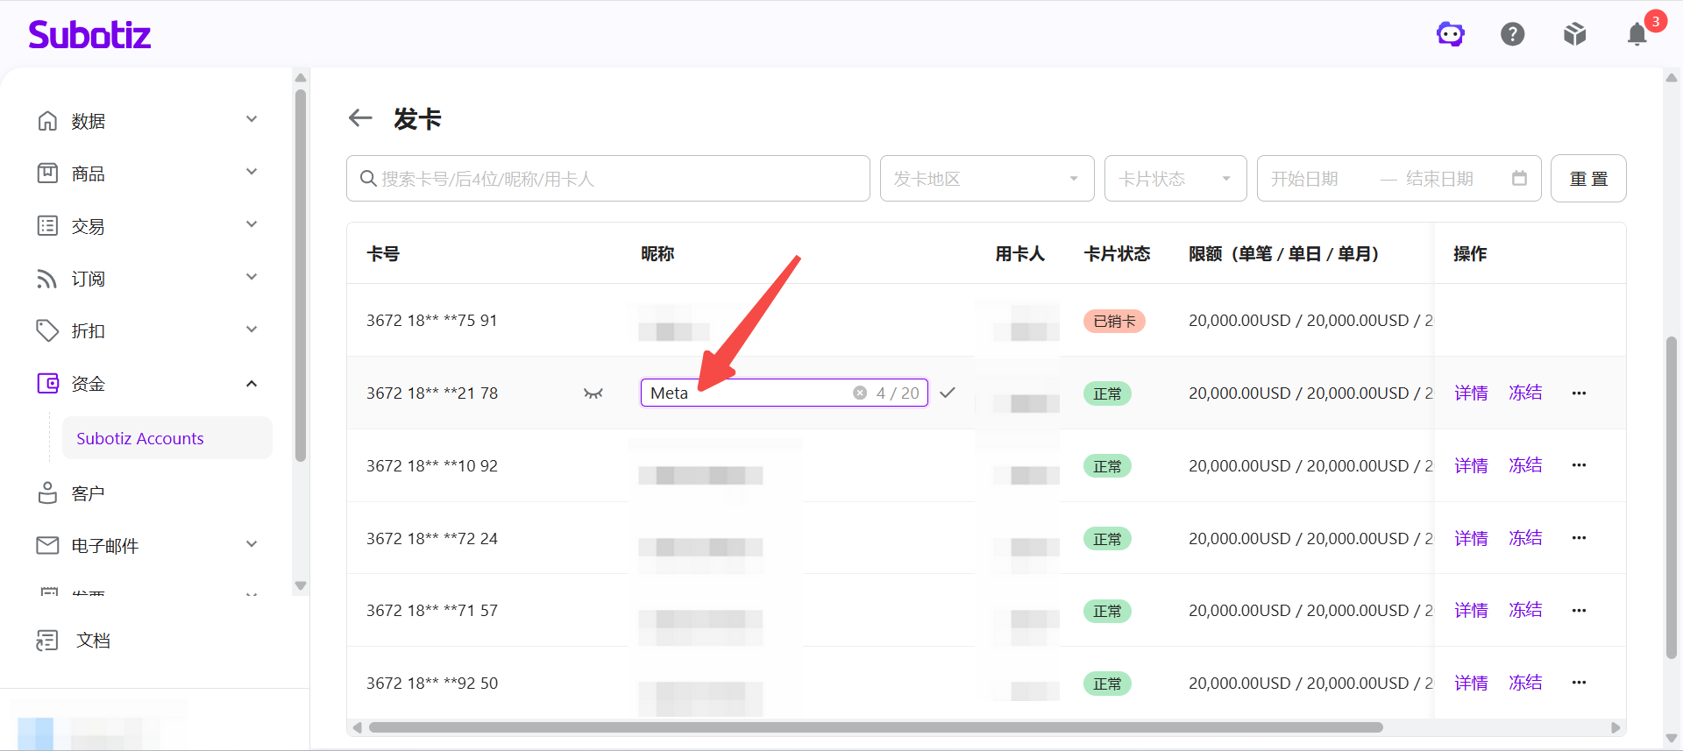
Task: Toggle card number visibility for 21 78
Action: tap(593, 393)
